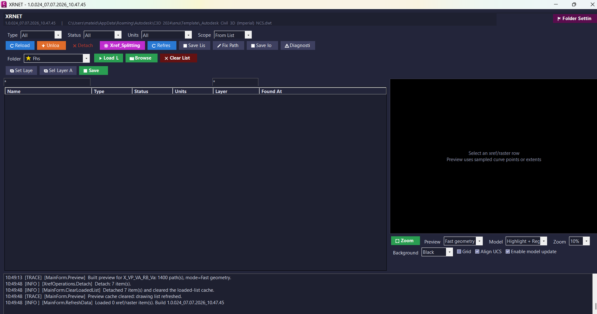Open Folder Settings button
This screenshot has width=597, height=314.
click(575, 18)
